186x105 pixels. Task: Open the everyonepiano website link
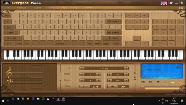click(x=176, y=95)
